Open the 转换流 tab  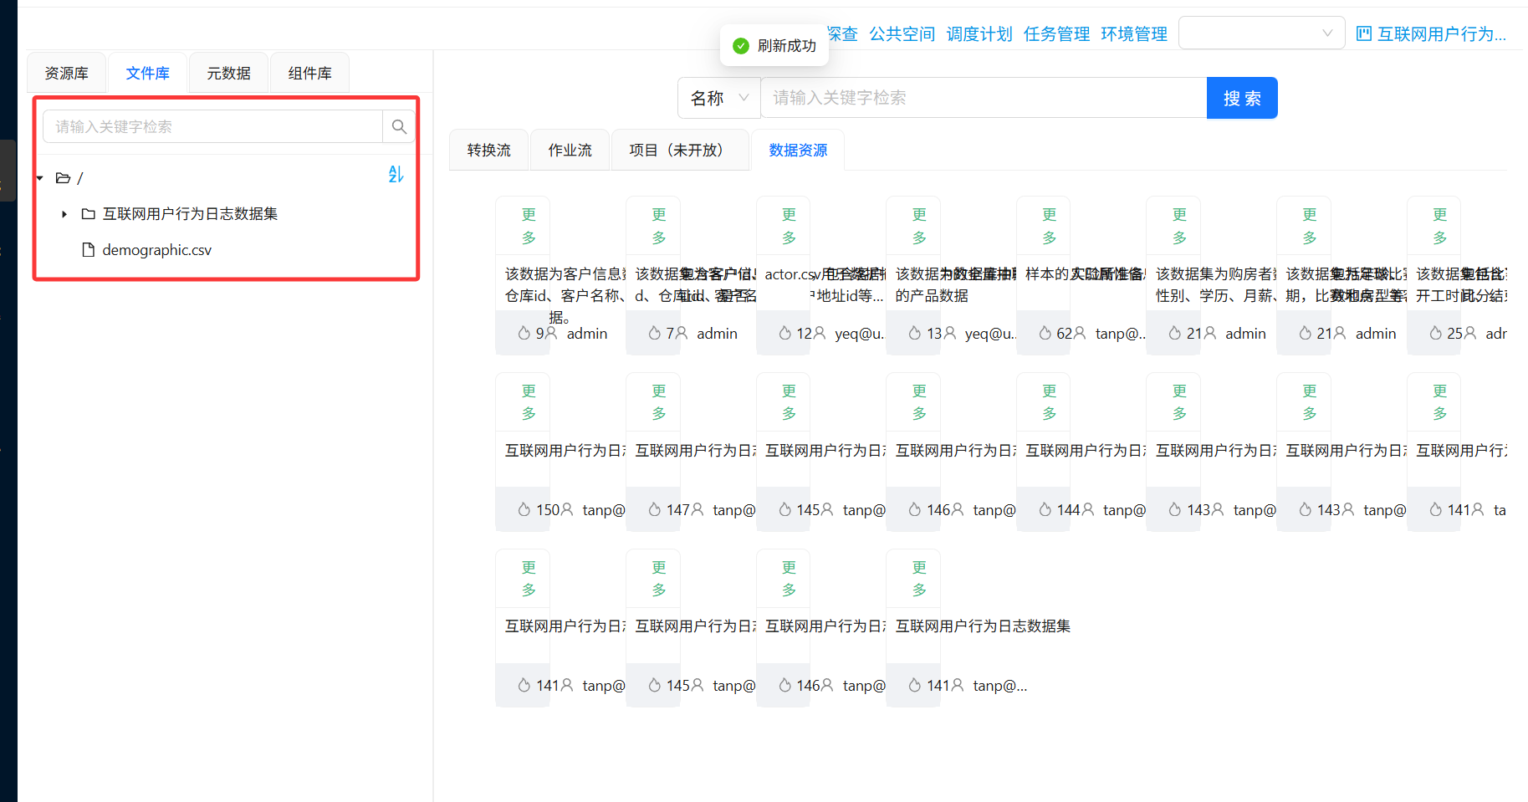pos(489,150)
